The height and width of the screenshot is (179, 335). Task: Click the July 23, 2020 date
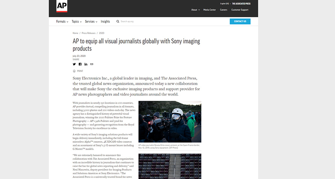[79, 56]
